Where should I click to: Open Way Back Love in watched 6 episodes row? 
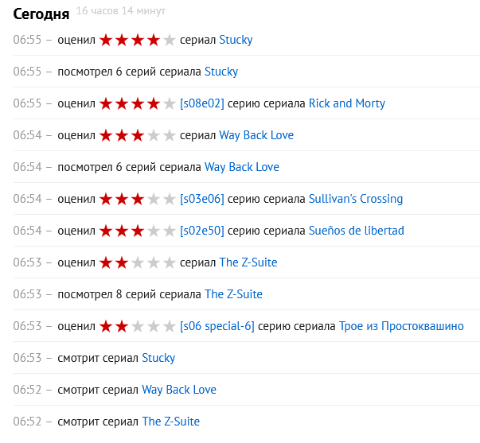(242, 167)
